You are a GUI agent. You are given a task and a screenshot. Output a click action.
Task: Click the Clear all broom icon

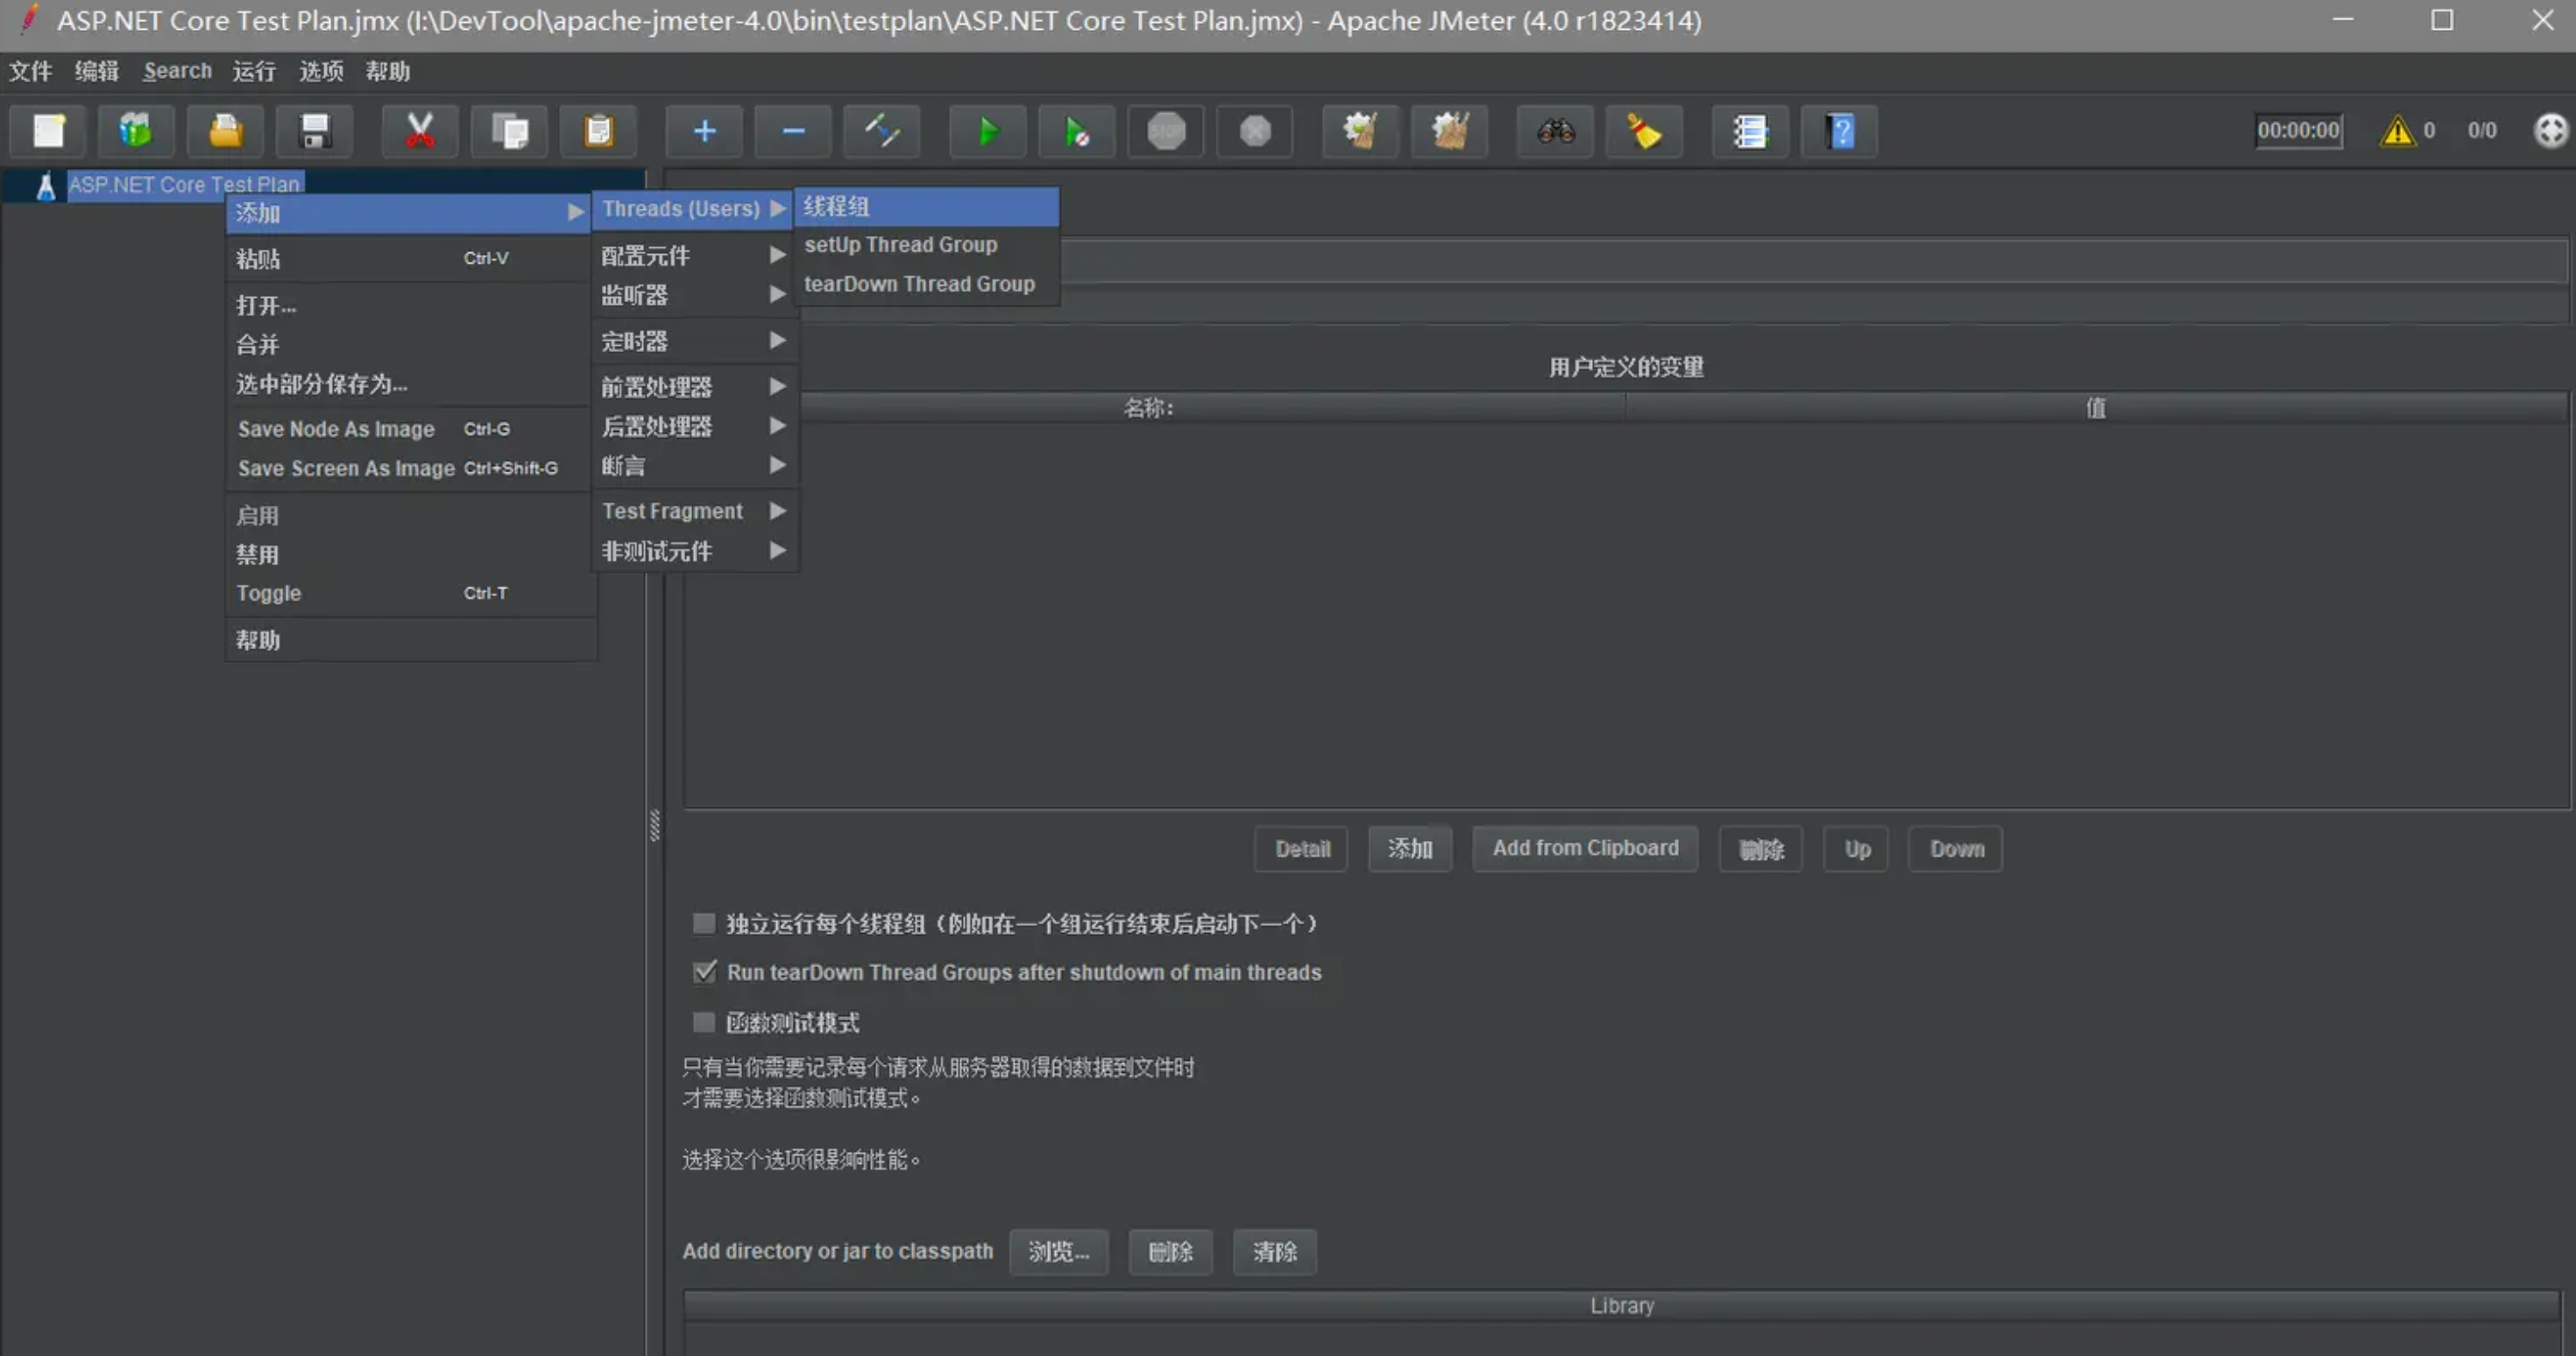(1449, 131)
